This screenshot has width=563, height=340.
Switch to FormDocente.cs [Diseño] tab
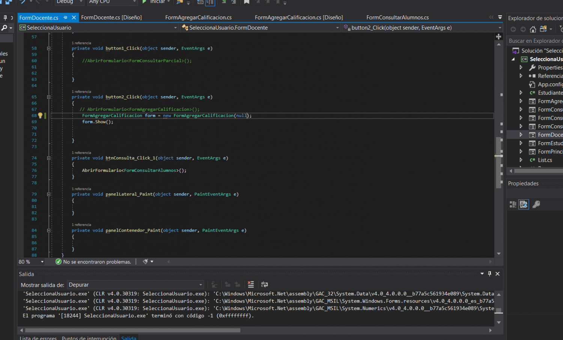[111, 18]
